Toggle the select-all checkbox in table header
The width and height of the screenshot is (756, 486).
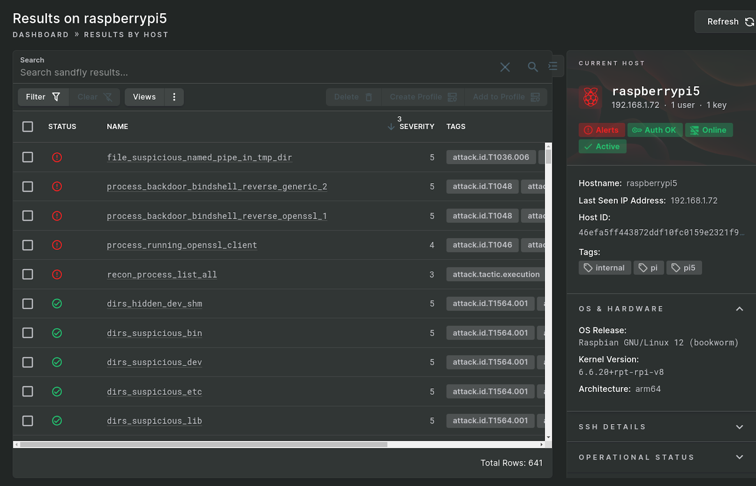pos(28,126)
